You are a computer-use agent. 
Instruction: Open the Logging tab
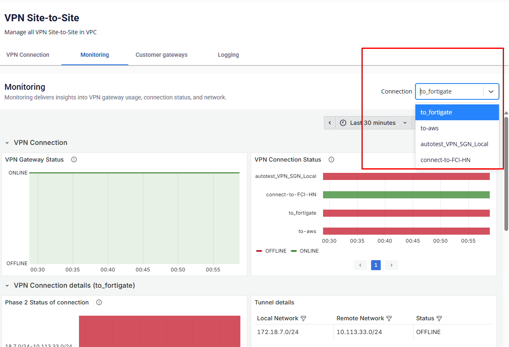228,55
